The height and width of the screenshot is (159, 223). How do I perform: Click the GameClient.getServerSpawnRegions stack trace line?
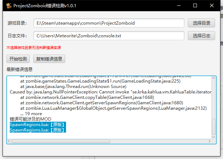[102, 103]
